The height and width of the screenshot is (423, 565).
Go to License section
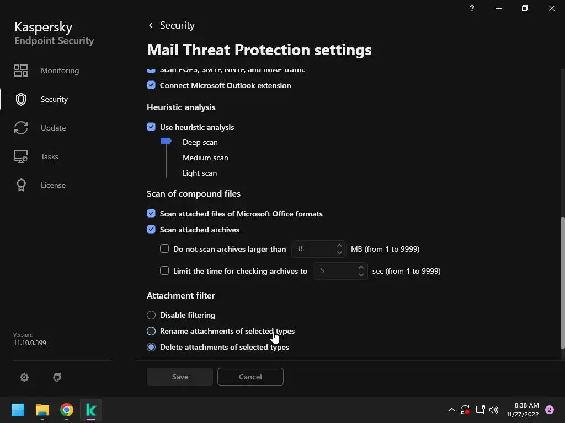pos(53,185)
